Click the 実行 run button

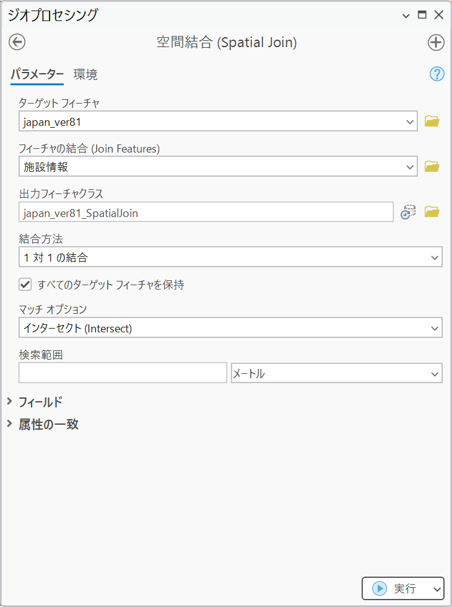(x=395, y=588)
